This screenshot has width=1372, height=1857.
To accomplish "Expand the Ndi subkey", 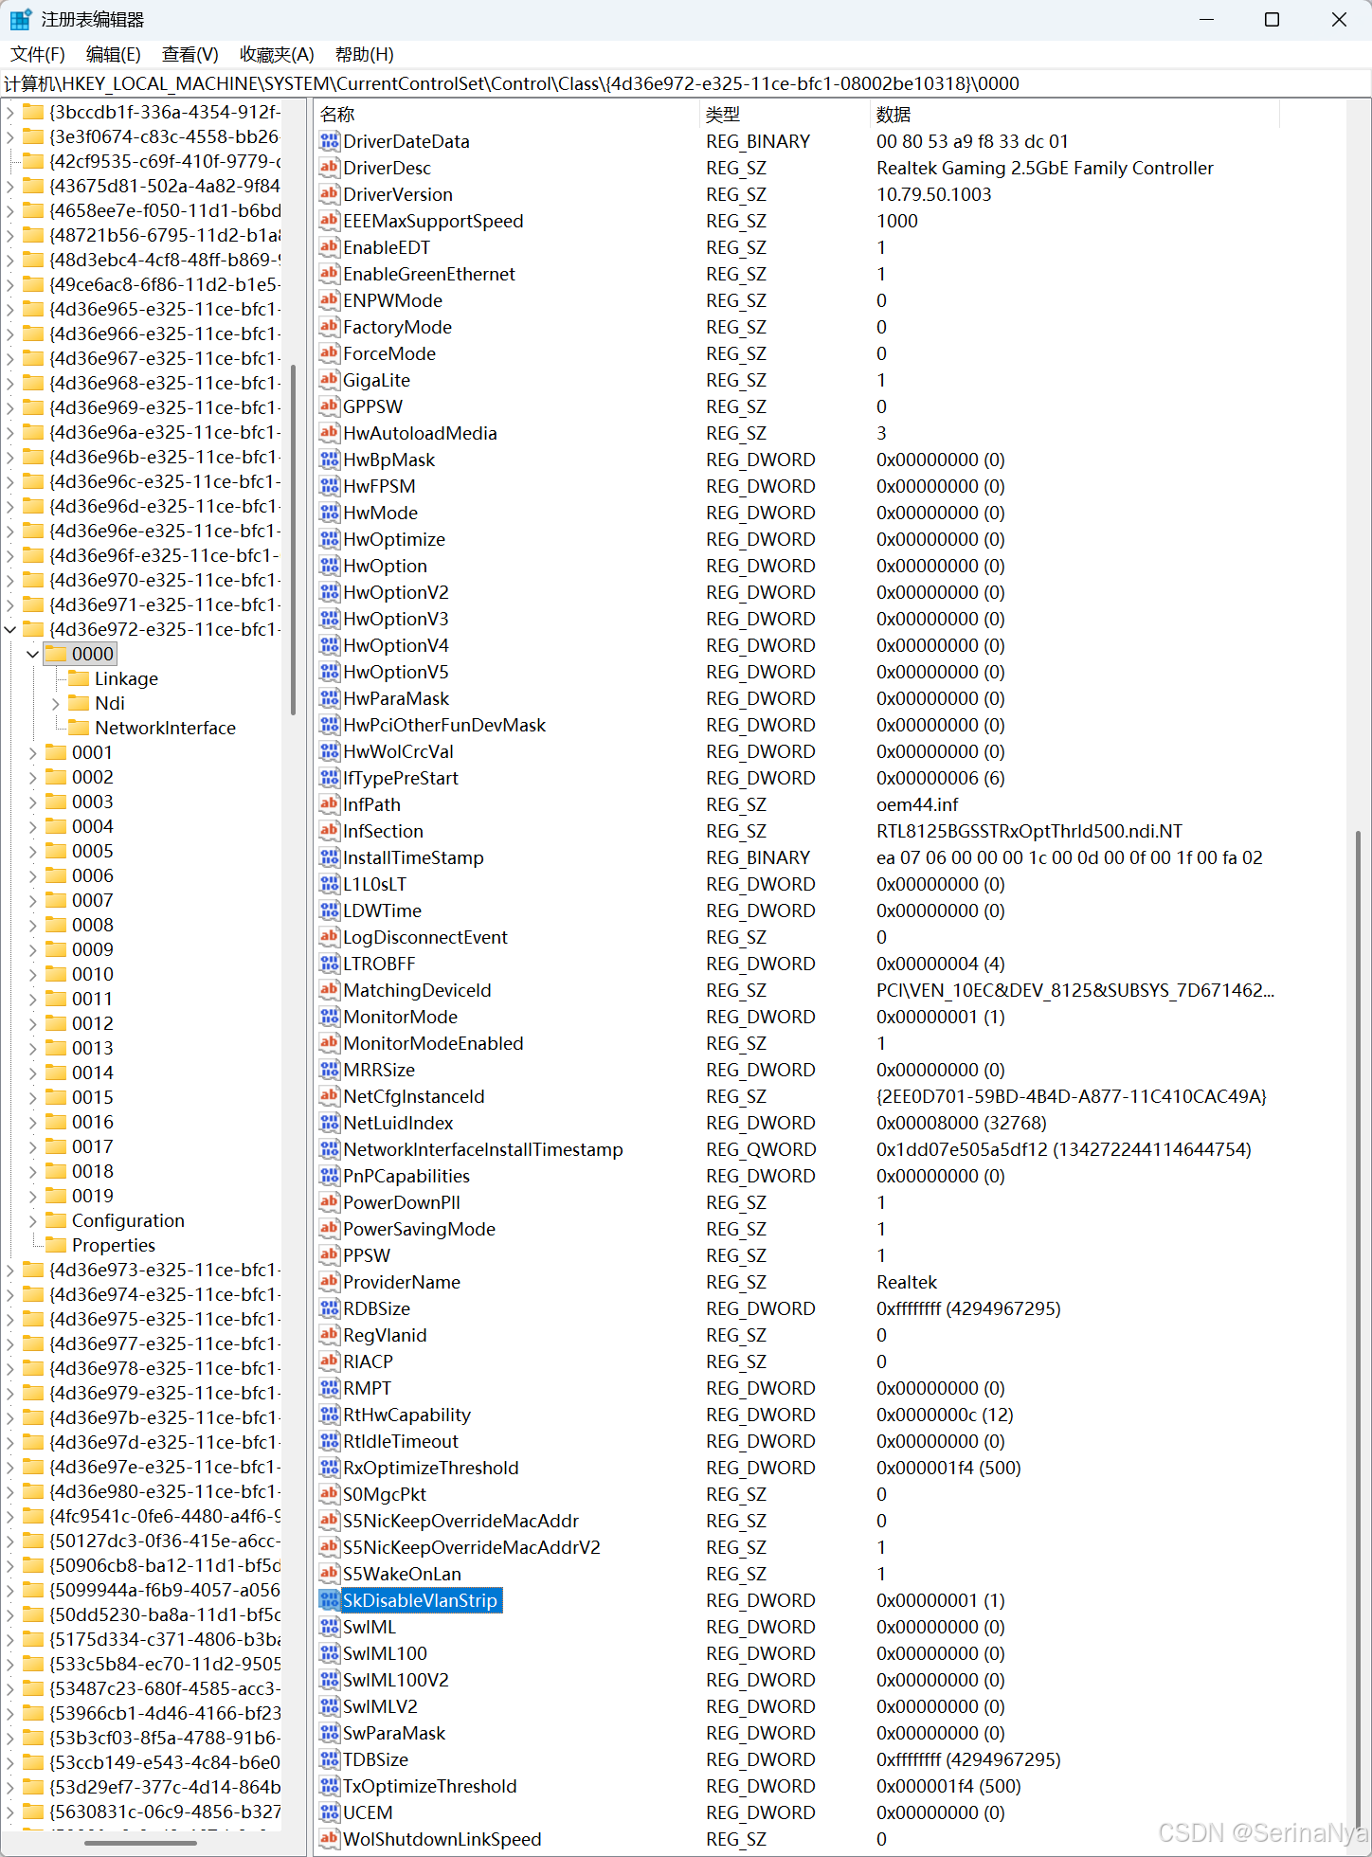I will (56, 703).
